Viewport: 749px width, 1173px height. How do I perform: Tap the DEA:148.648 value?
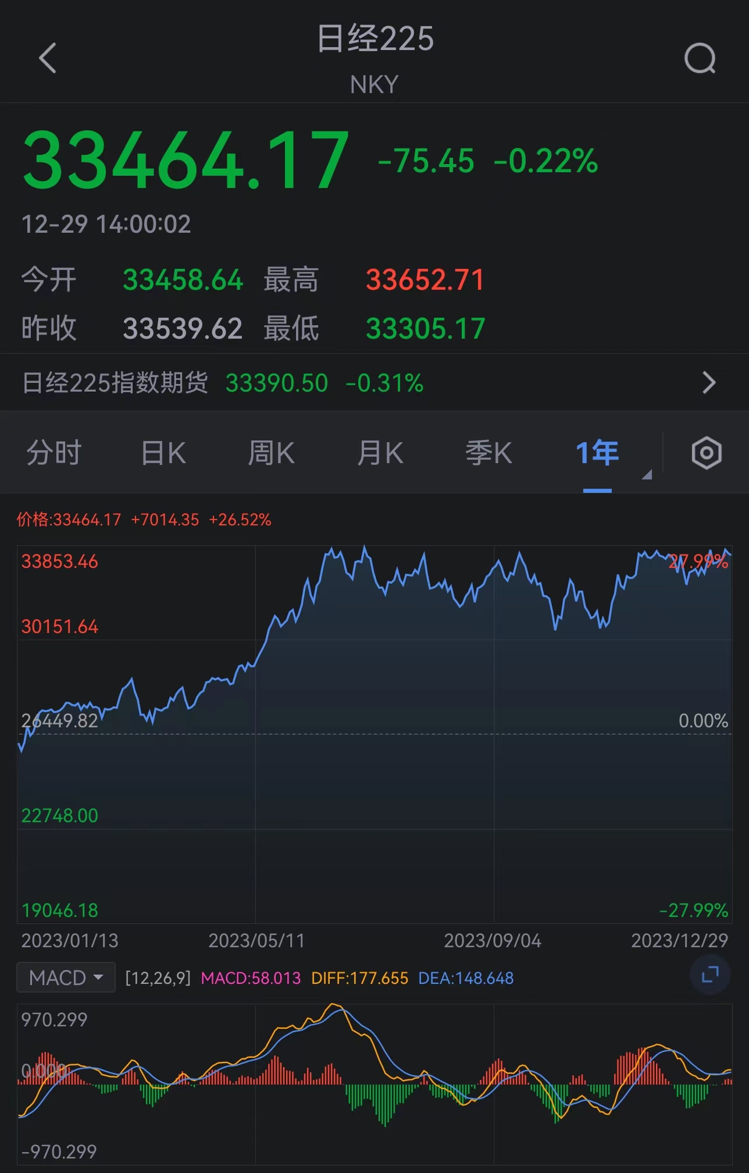[x=466, y=978]
